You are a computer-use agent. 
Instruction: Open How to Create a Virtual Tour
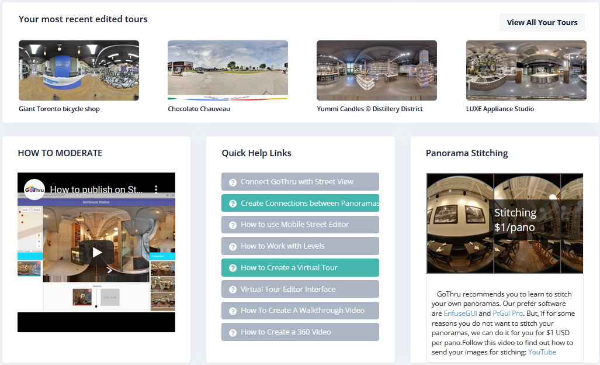300,268
